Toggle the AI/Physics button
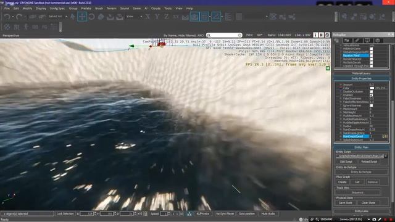Viewport: 395px width, 222px height. coord(203,214)
